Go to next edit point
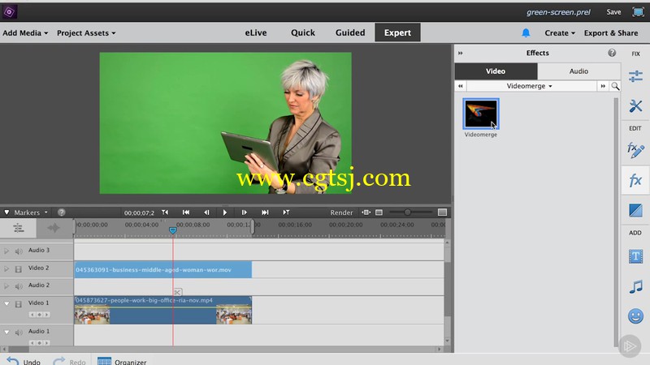 [x=265, y=213]
